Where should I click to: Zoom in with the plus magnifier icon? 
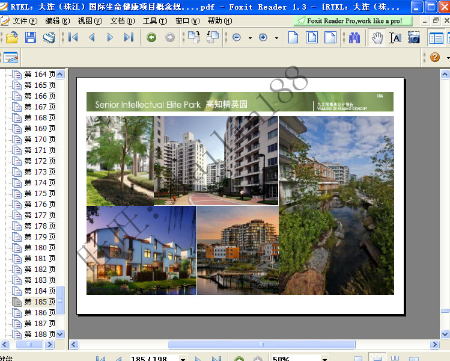tap(263, 37)
